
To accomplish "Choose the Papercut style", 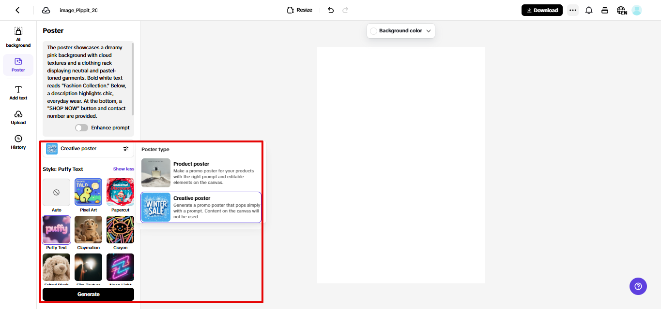I will 120,192.
